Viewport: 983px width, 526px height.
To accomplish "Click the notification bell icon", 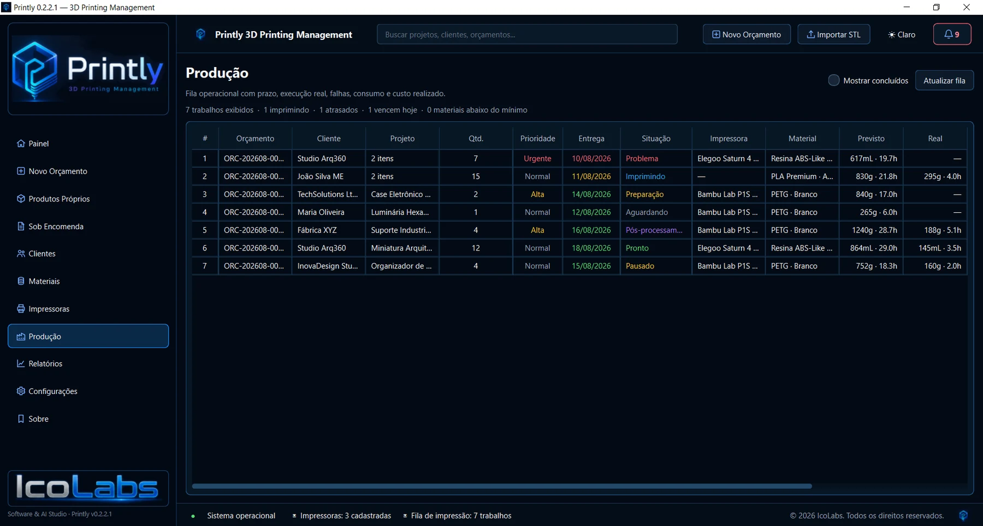I will 949,34.
